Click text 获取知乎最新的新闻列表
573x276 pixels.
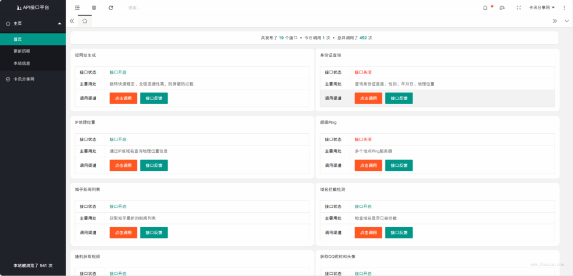point(133,218)
